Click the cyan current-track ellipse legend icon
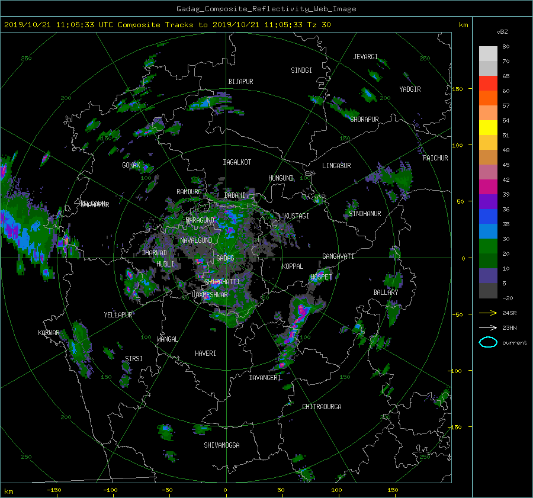The width and height of the screenshot is (533, 498). (488, 342)
